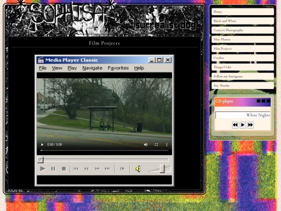
Task: Click the CD player play button
Action: pyautogui.click(x=242, y=125)
